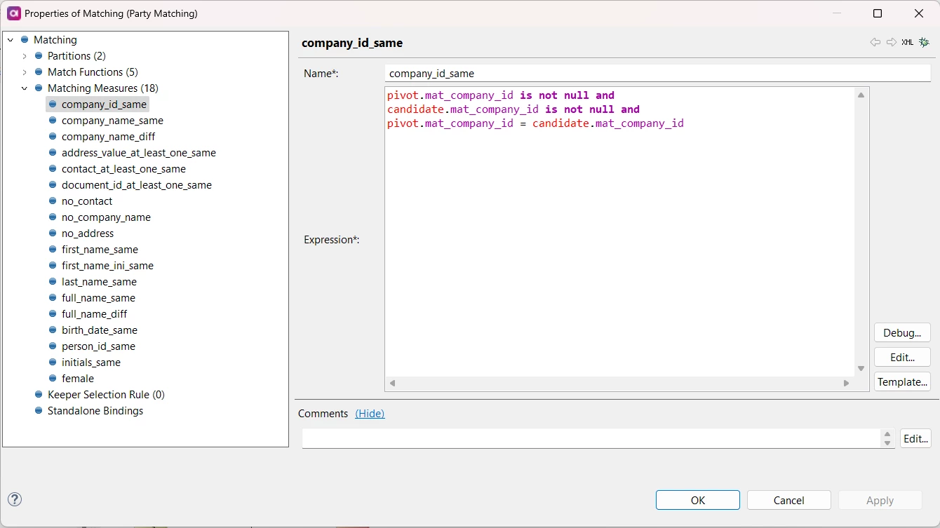Screen dimensions: 940x528
Task: Expand the Partitions (2) node
Action: (x=25, y=56)
